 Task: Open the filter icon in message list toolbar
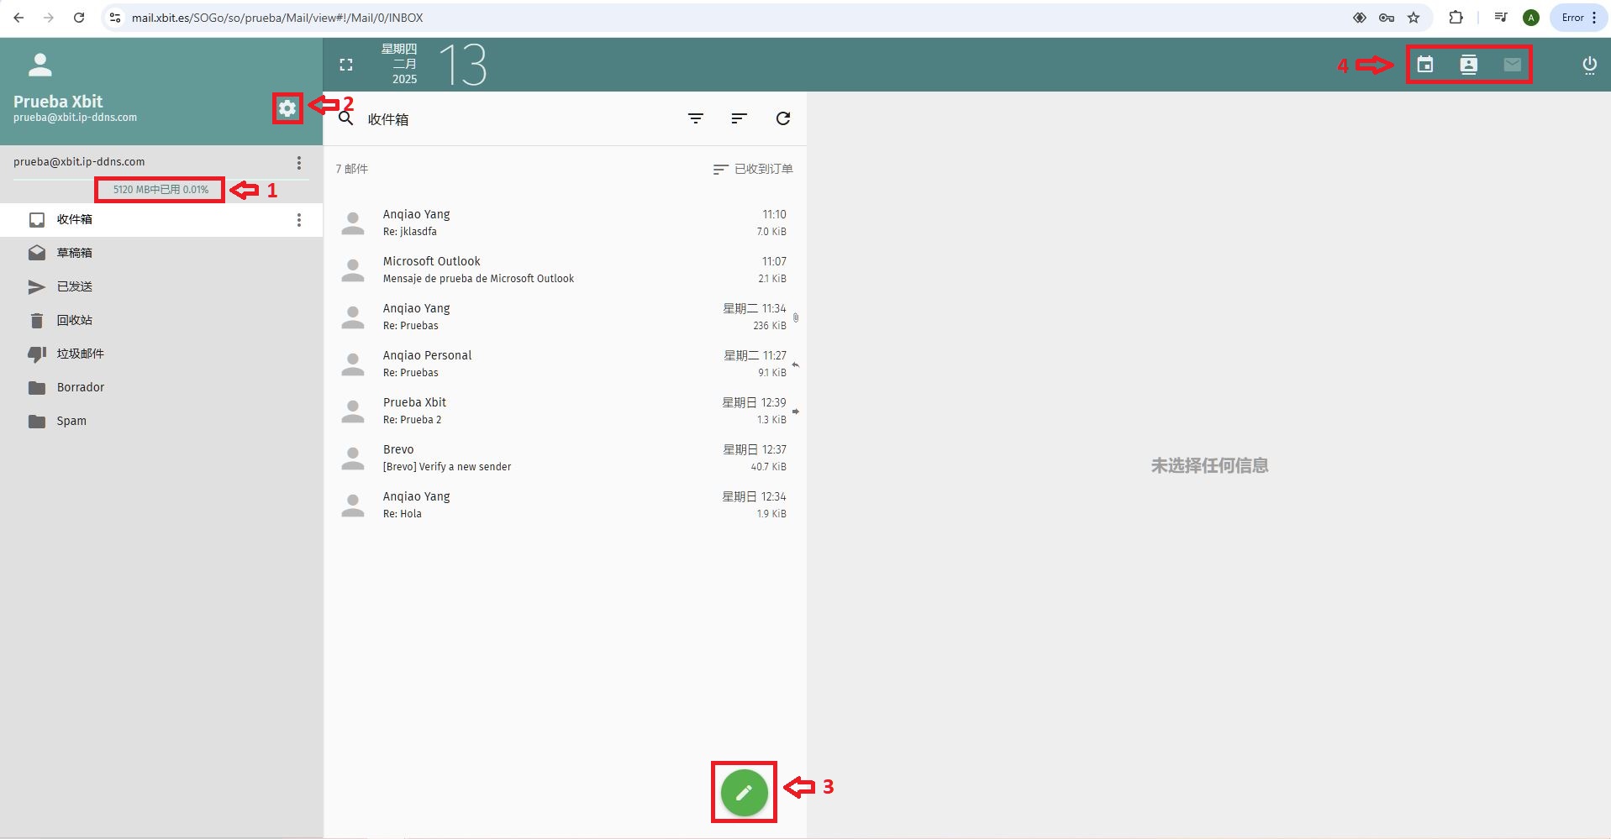696,118
